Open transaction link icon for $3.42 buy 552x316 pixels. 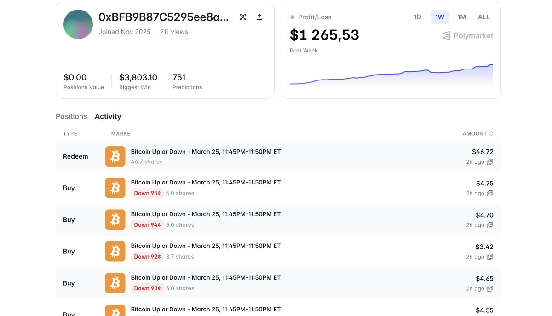coord(490,257)
